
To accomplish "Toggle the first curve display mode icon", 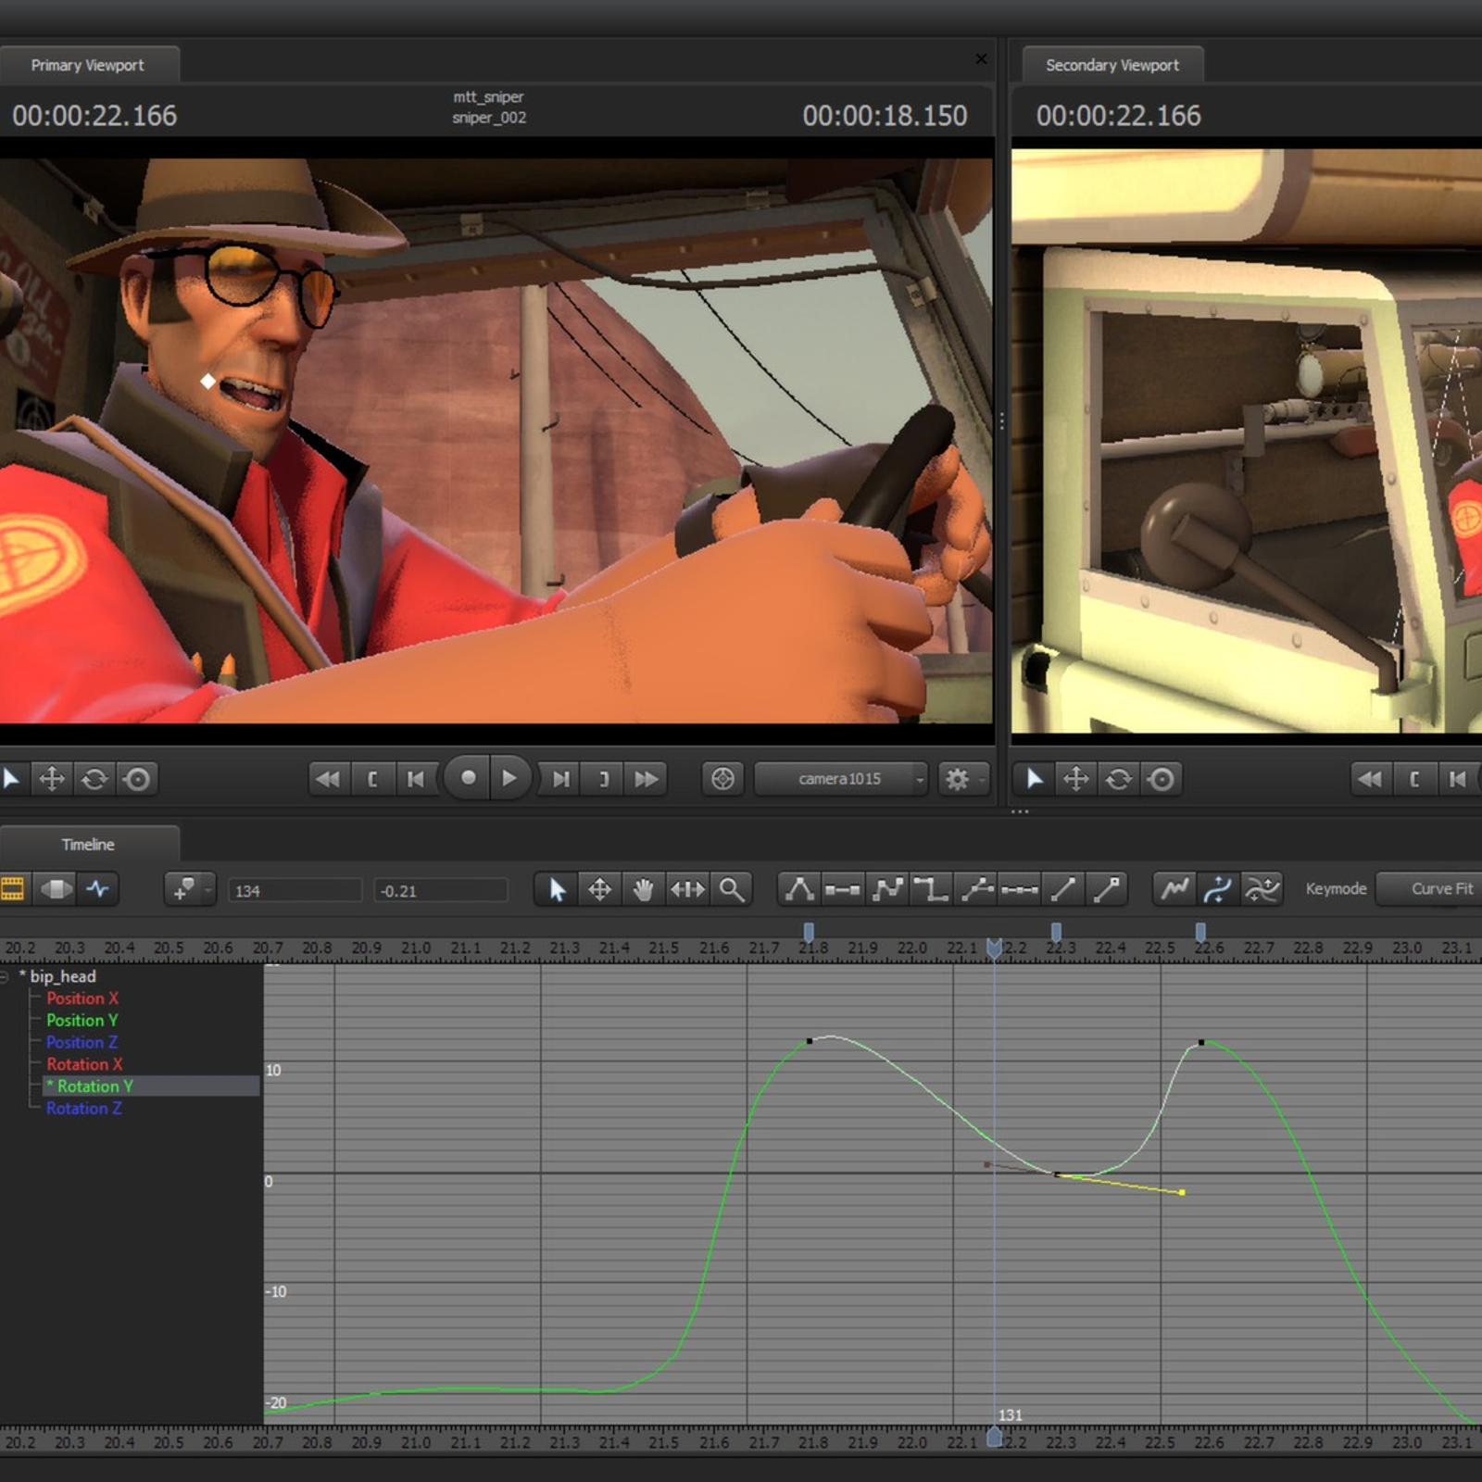I will pyautogui.click(x=1174, y=889).
